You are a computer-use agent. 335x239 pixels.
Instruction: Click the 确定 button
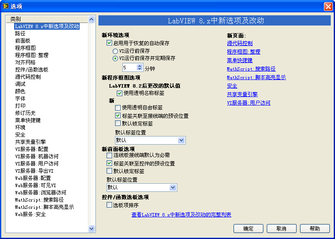[248, 228]
